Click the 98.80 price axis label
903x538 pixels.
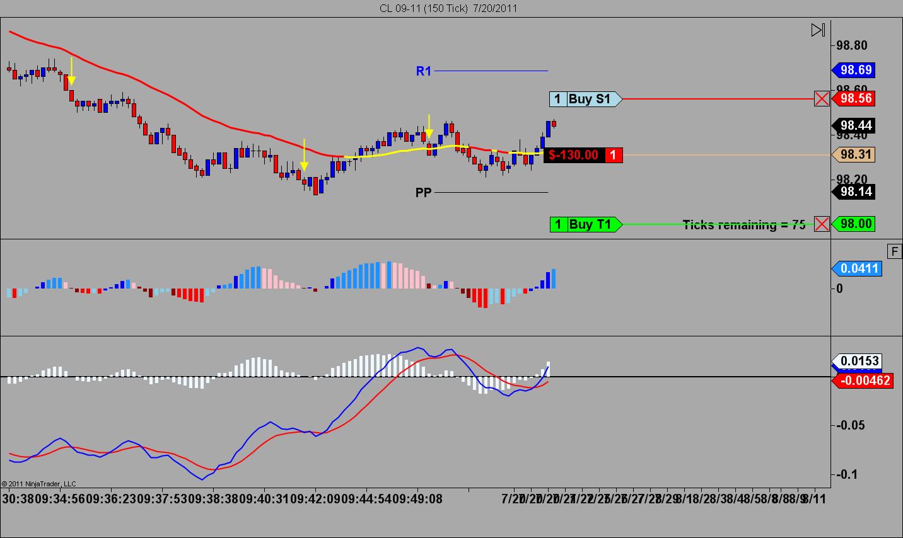tap(851, 45)
